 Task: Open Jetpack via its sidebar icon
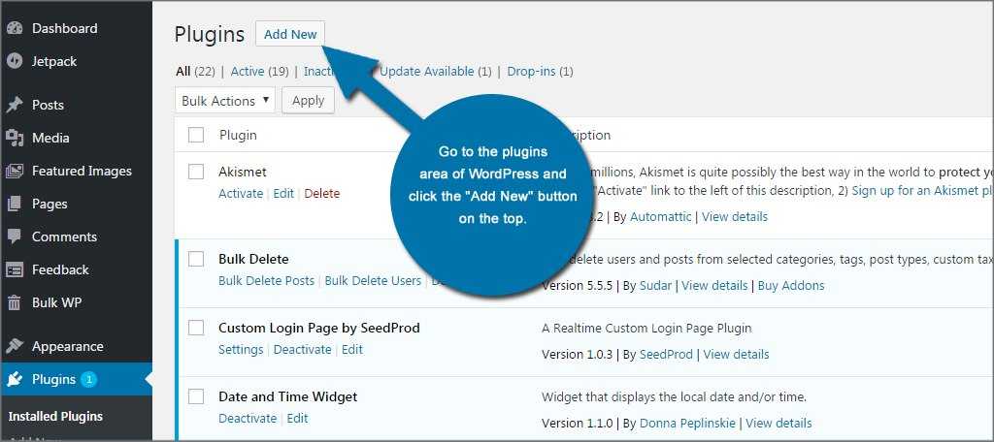tap(15, 61)
